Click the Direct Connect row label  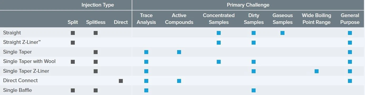point(20,81)
